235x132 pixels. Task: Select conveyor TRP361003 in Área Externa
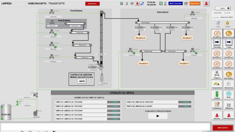(82, 45)
